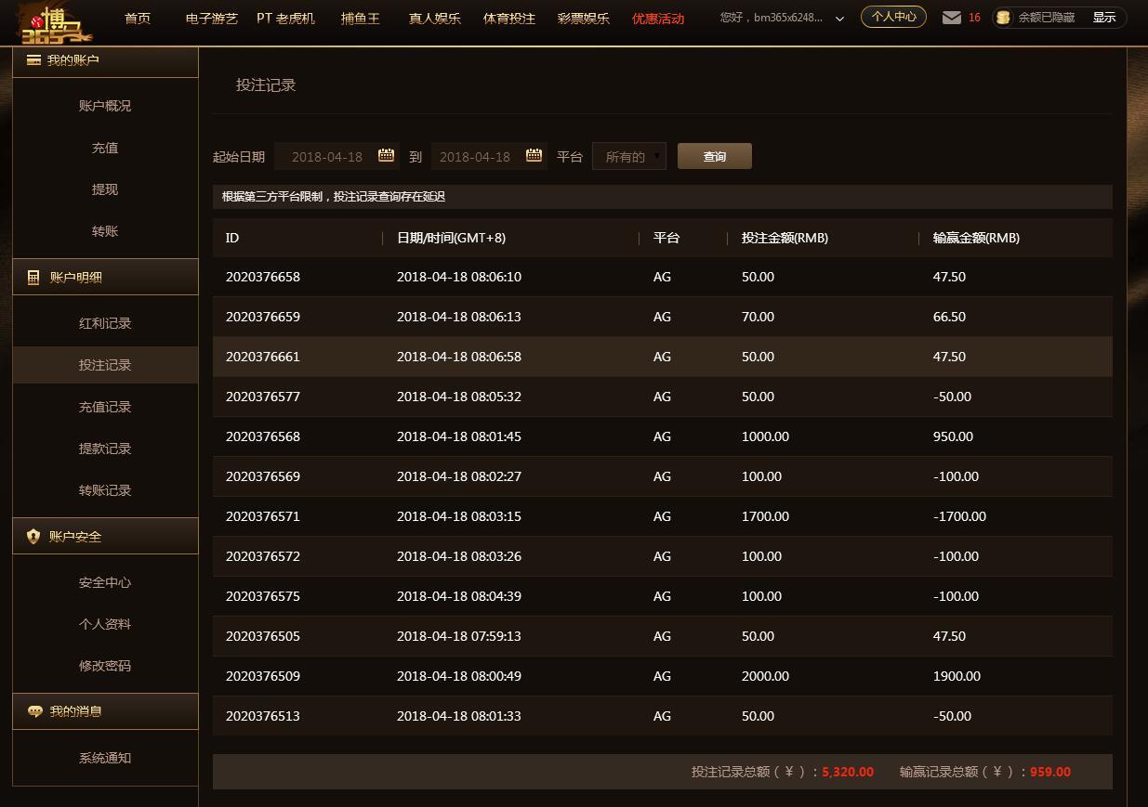The image size is (1148, 807).
Task: Select record ID 2020376513
Action: click(x=263, y=716)
